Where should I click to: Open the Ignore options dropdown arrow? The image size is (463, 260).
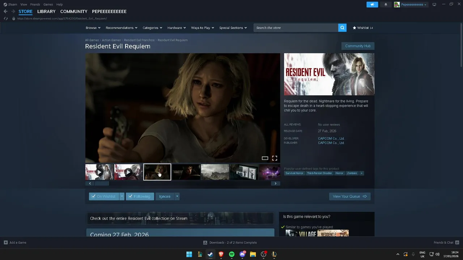coord(177,196)
